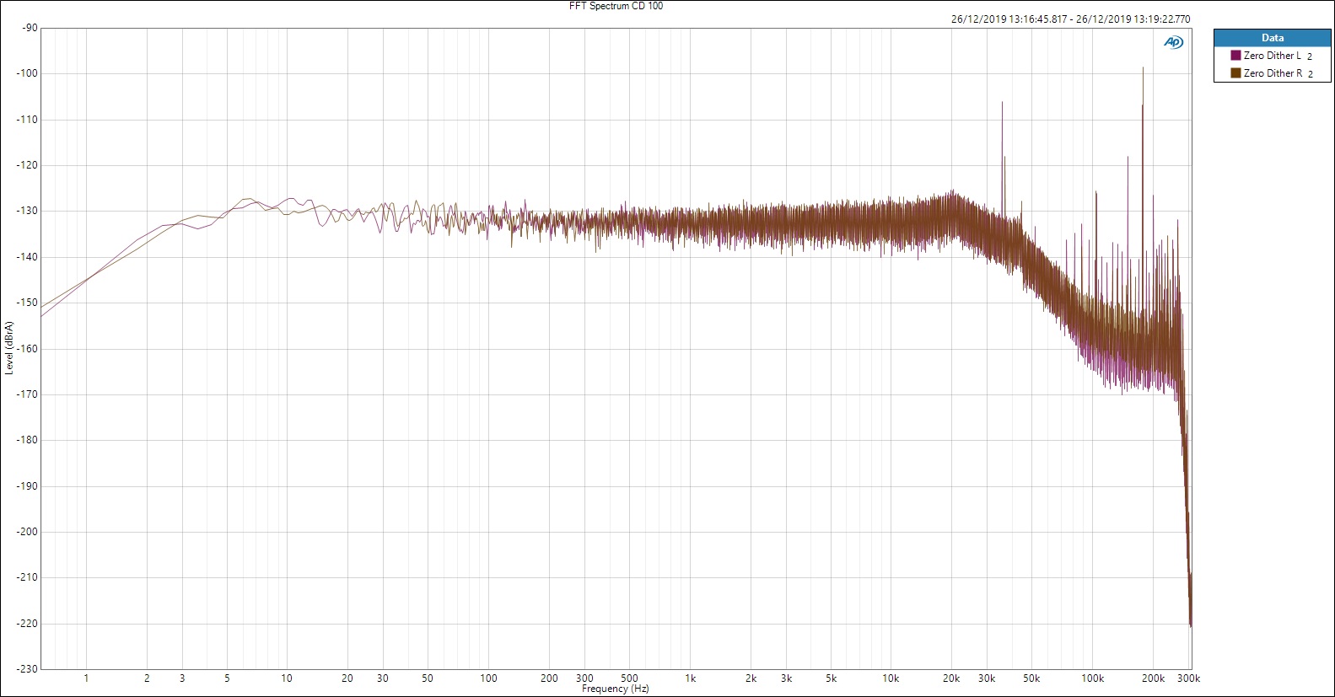The height and width of the screenshot is (697, 1335).
Task: Click the -160 tick on level axis
Action: [x=28, y=349]
